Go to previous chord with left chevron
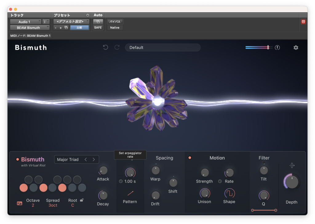Image resolution: width=315 pixels, height=224 pixels. click(x=86, y=160)
